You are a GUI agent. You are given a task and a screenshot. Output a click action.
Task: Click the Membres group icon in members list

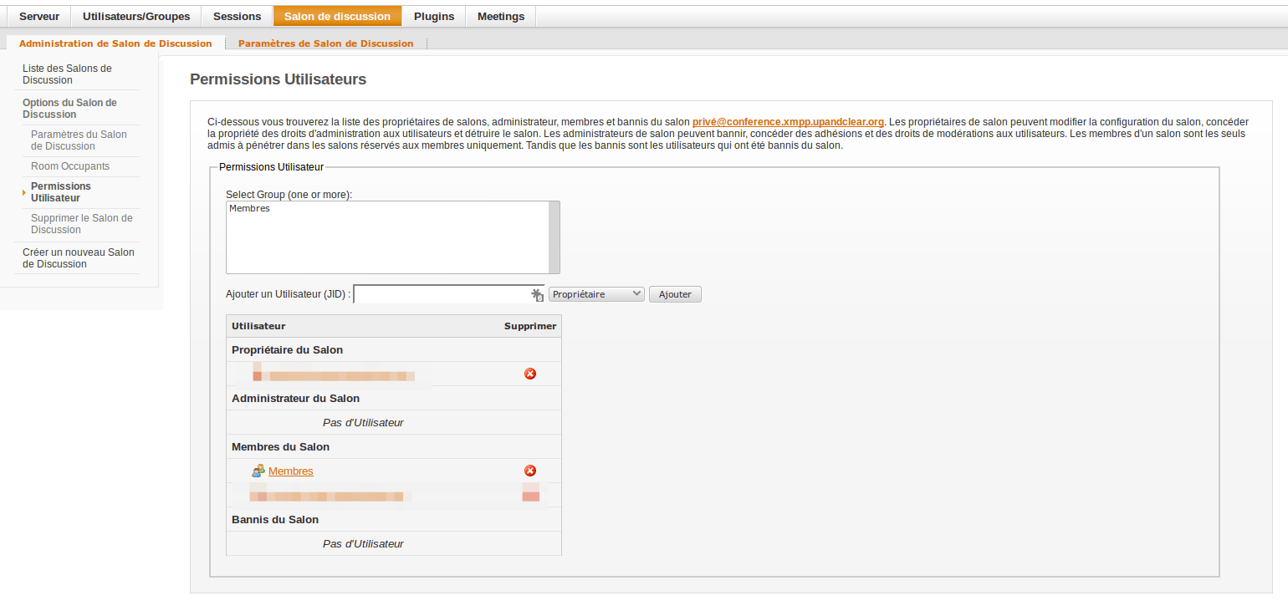[258, 471]
